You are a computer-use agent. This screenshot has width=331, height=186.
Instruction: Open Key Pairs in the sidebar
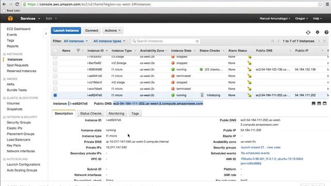[14, 146]
